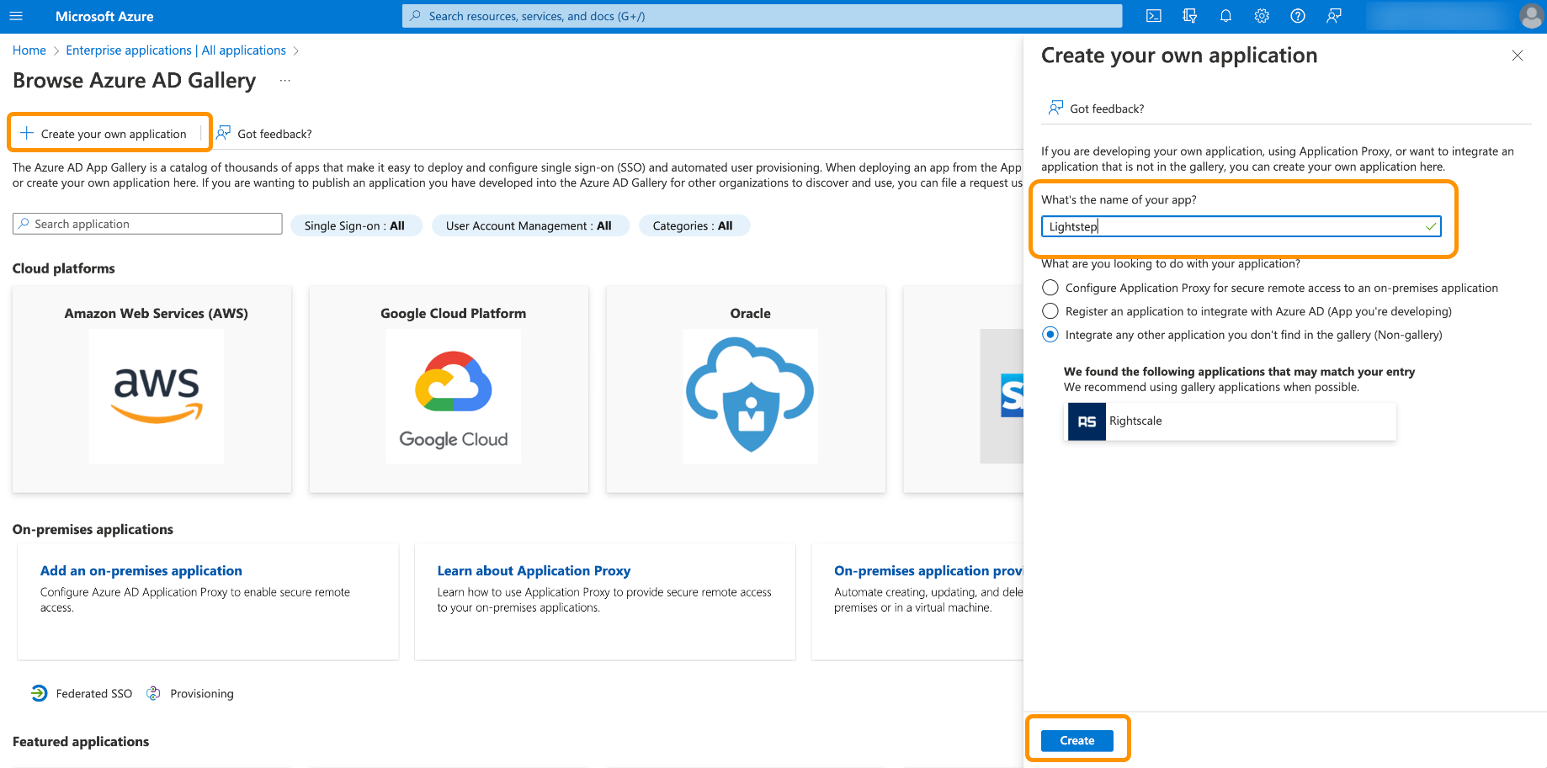Click the Provisioning legend label
Viewport: 1547px width, 768px height.
tap(202, 693)
